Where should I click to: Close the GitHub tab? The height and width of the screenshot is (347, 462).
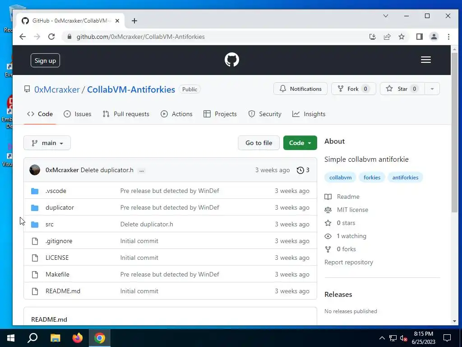coord(117,21)
